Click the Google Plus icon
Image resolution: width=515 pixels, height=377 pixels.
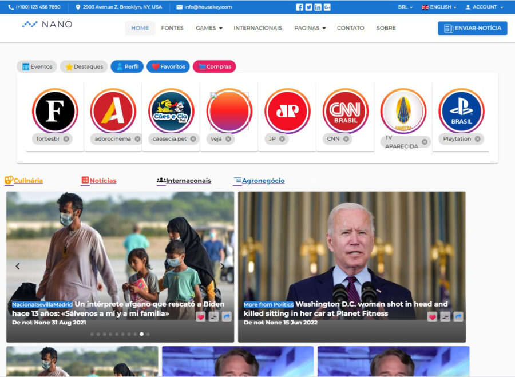click(327, 7)
